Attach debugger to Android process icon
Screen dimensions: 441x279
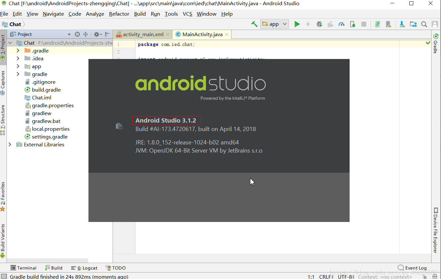[353, 24]
